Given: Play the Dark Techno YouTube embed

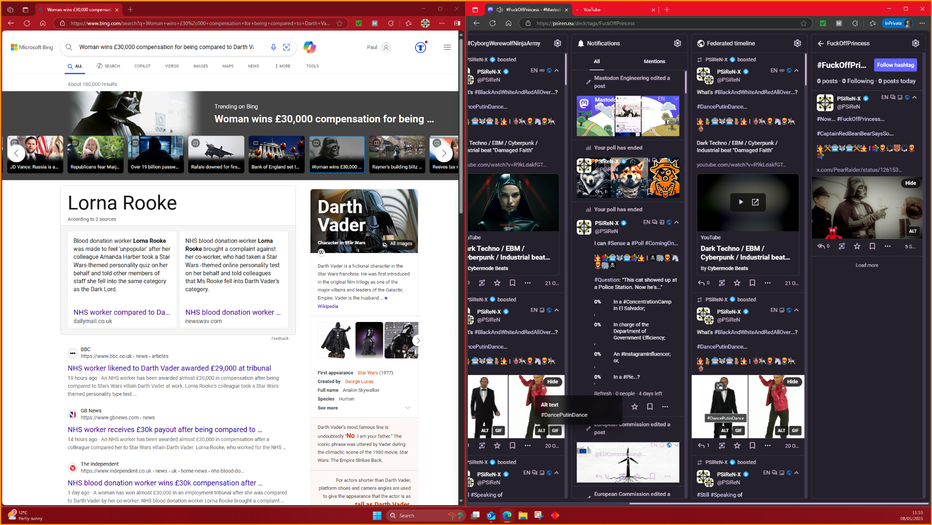Looking at the screenshot, I should coord(741,202).
